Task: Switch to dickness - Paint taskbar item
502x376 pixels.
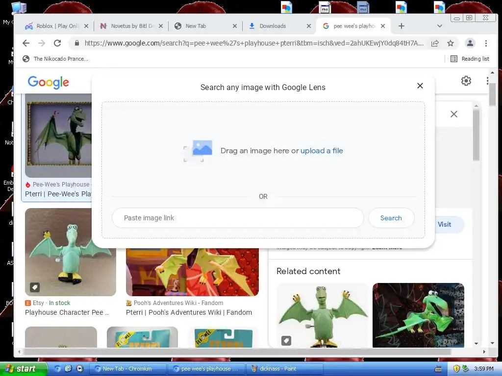Action: click(285, 369)
